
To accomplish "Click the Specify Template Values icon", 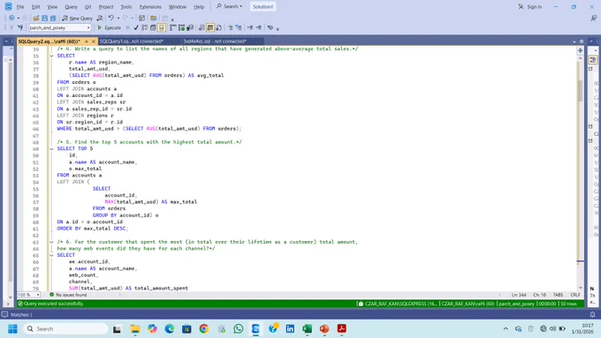I will [x=270, y=27].
